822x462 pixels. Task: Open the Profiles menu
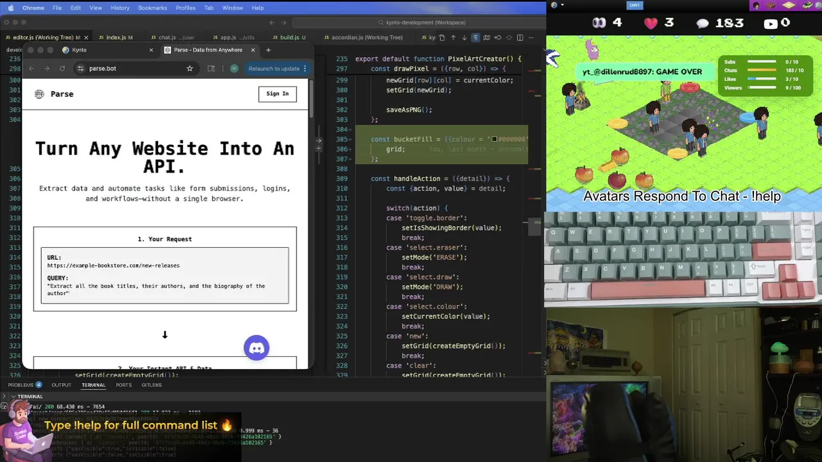pos(186,8)
